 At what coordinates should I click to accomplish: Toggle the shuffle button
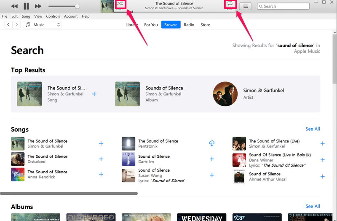120,4
